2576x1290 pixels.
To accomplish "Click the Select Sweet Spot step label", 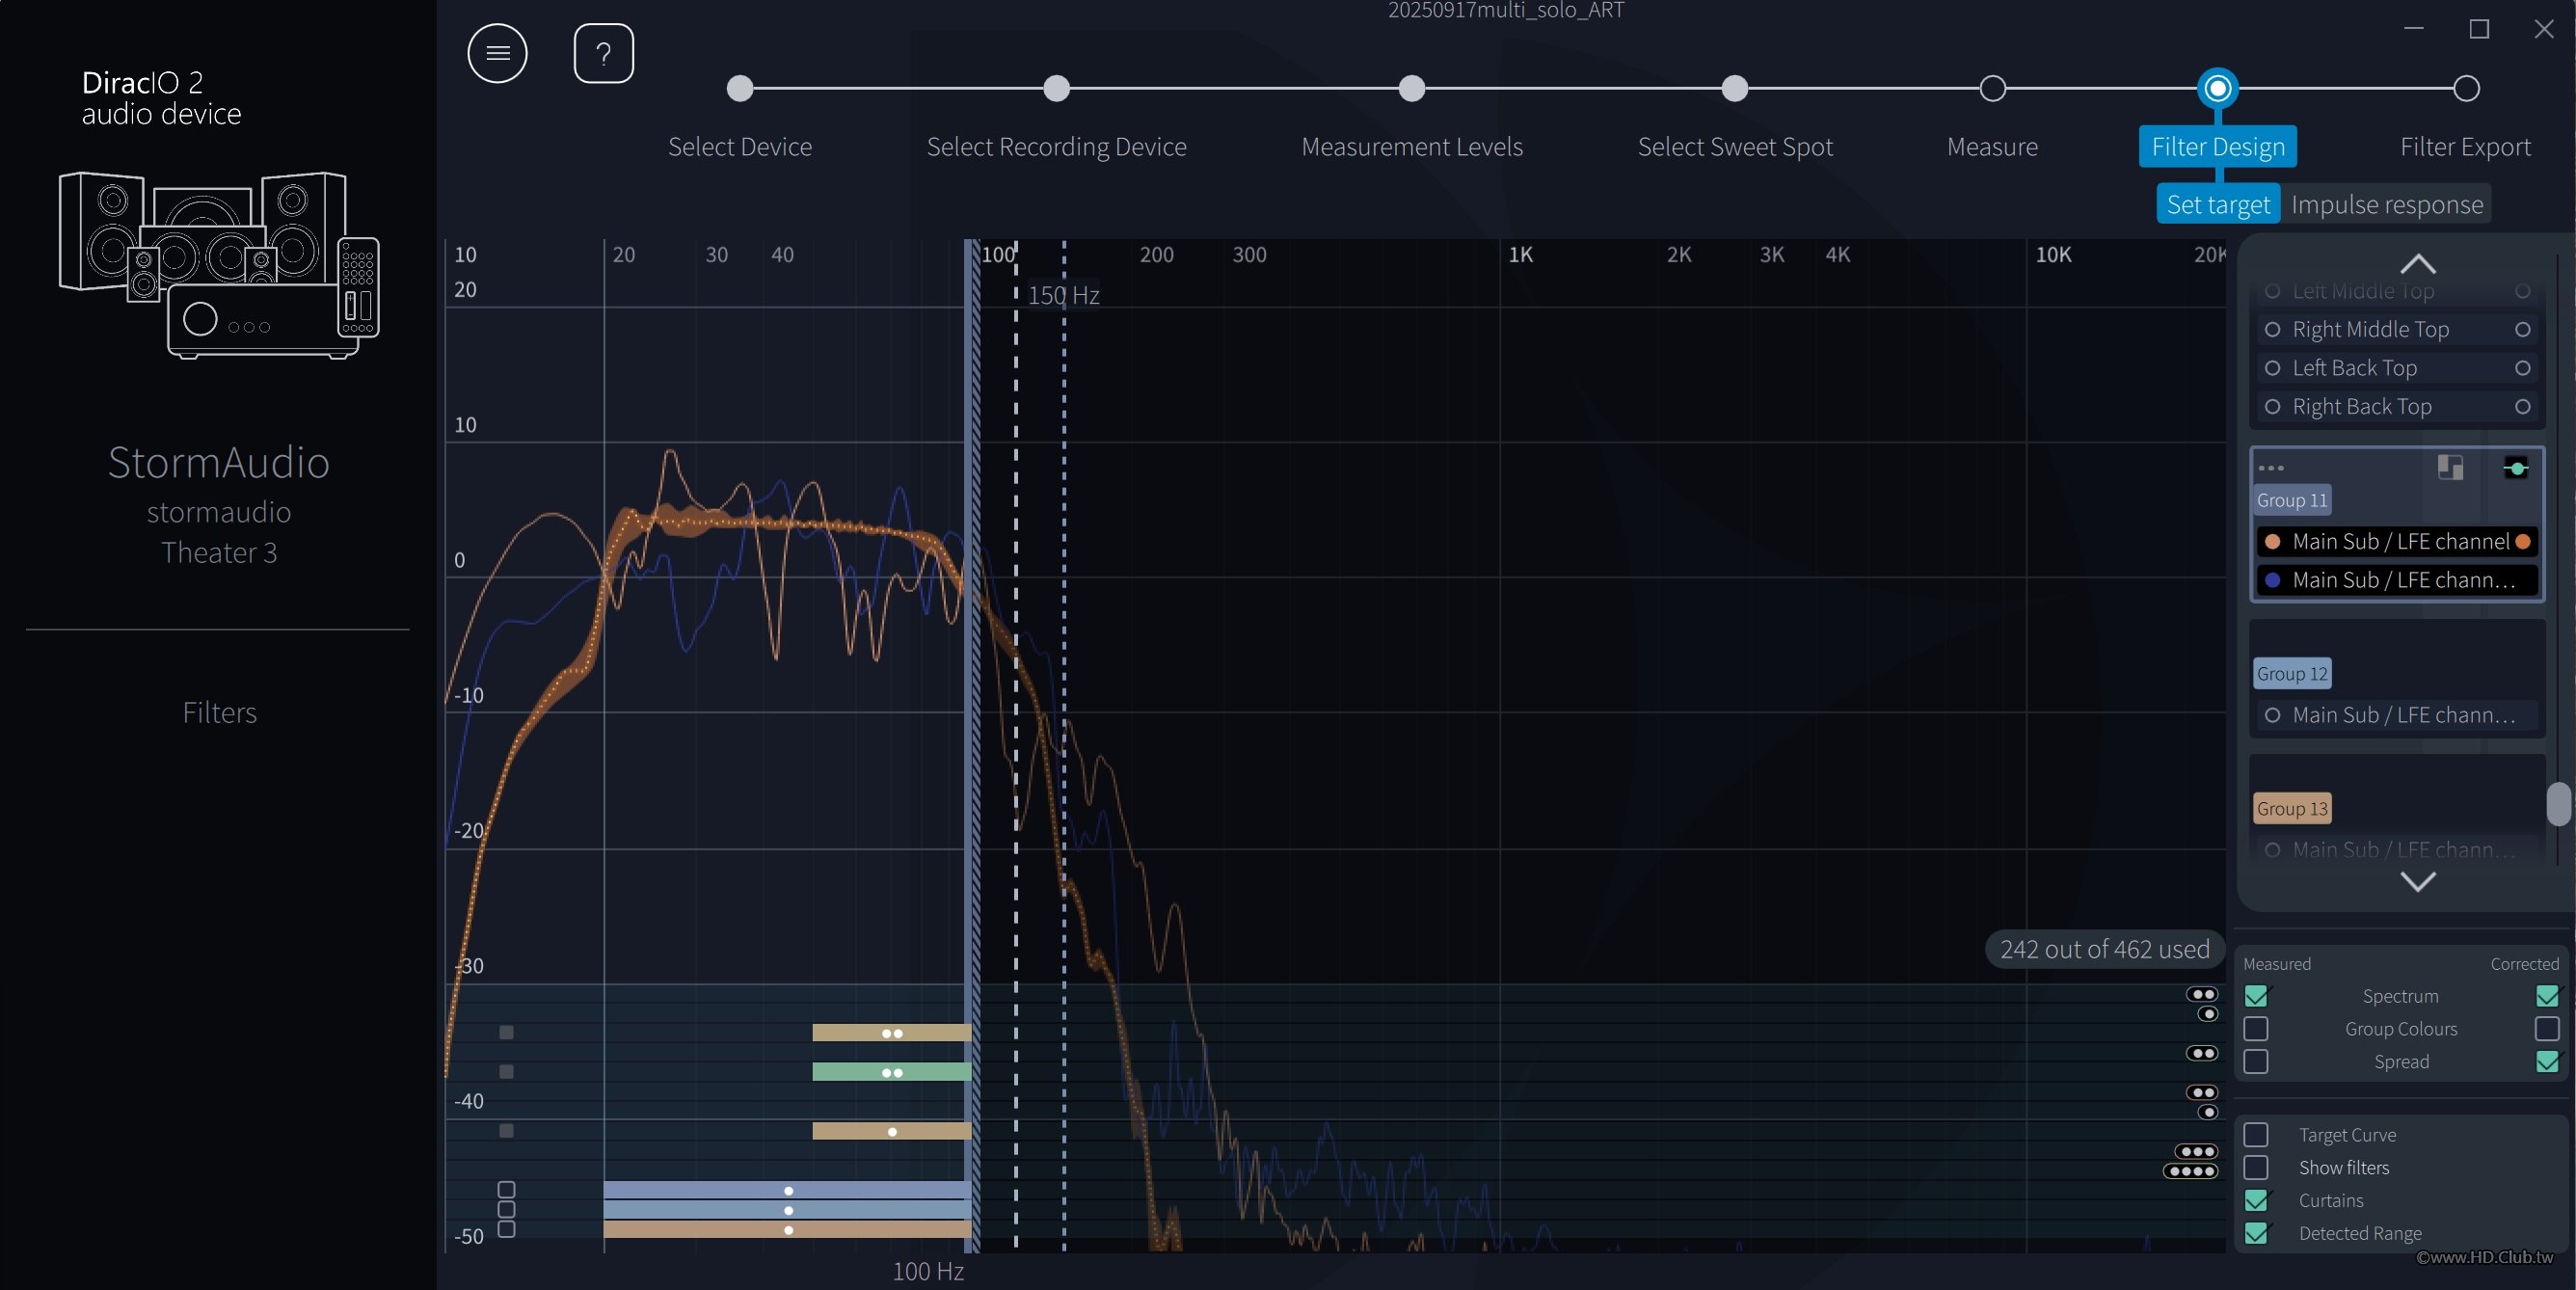I will 1734,147.
